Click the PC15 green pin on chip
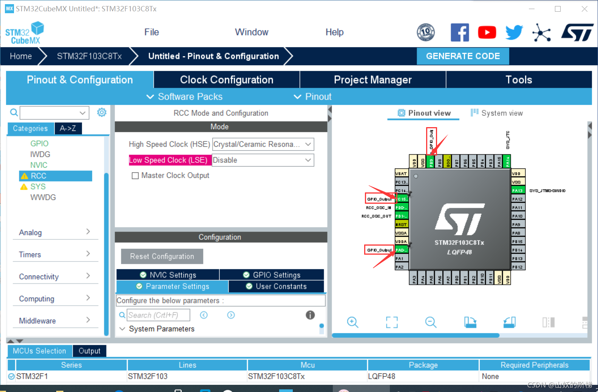Image resolution: width=598 pixels, height=392 pixels. [402, 199]
